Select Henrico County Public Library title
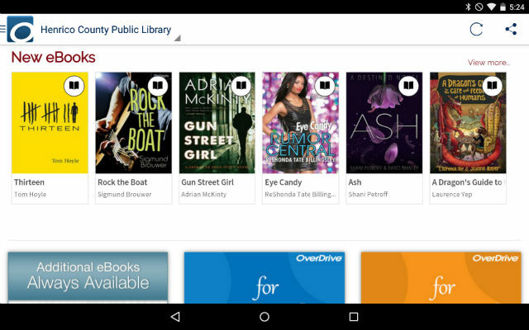The height and width of the screenshot is (330, 529). [106, 30]
